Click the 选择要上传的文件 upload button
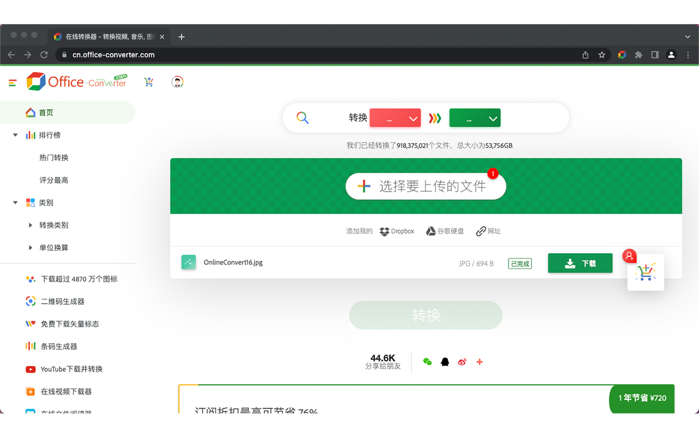This screenshot has height=437, width=699. tap(425, 186)
